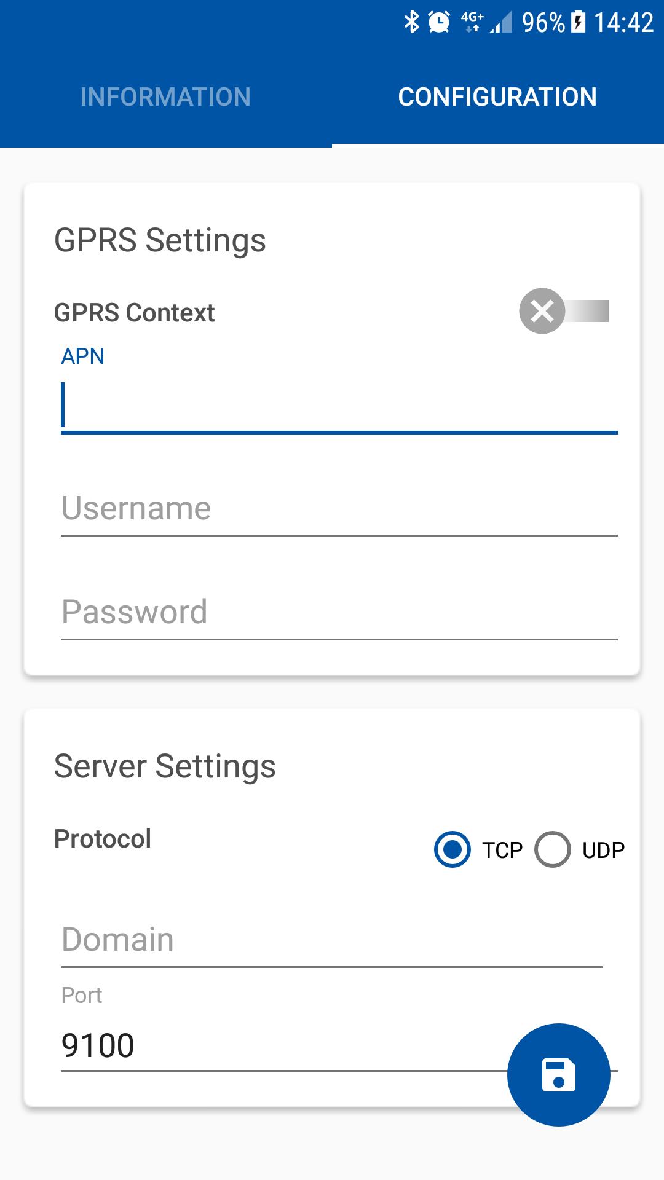
Task: Tap the 14:42 clock in status bar
Action: pos(623,23)
